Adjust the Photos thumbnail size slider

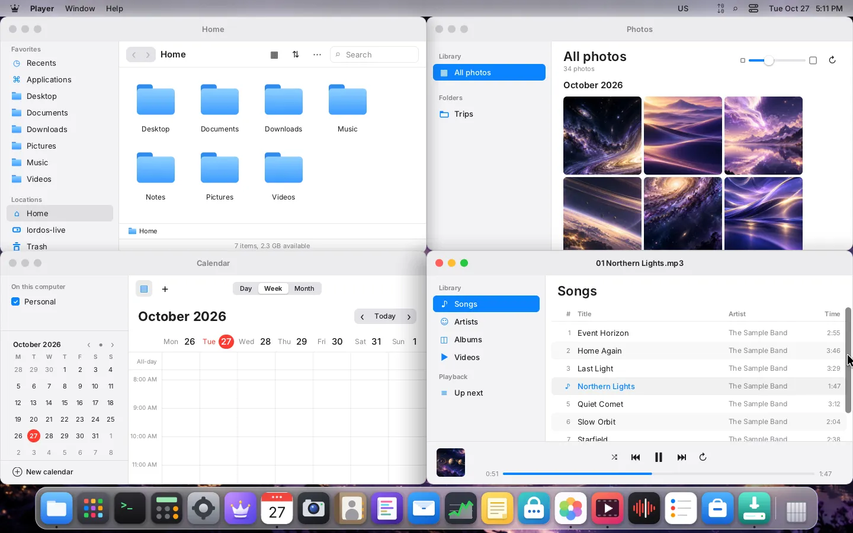[x=777, y=60]
